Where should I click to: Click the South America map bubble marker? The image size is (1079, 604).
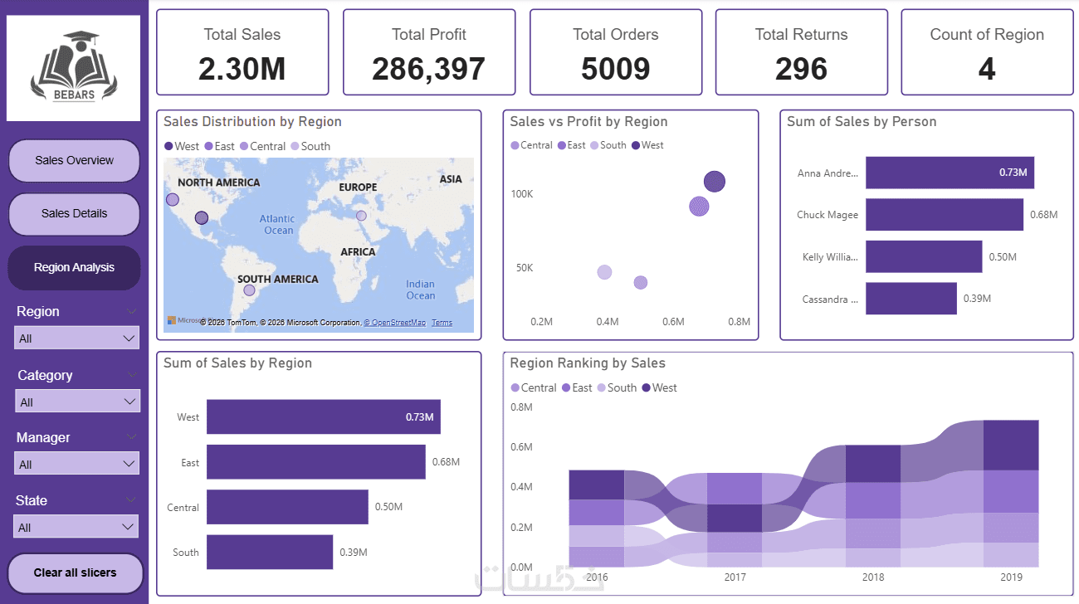point(249,290)
